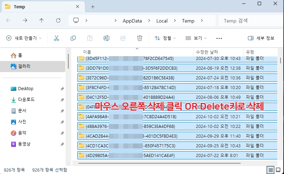
Task: Click the Paste clipboard icon
Action: coord(90,38)
